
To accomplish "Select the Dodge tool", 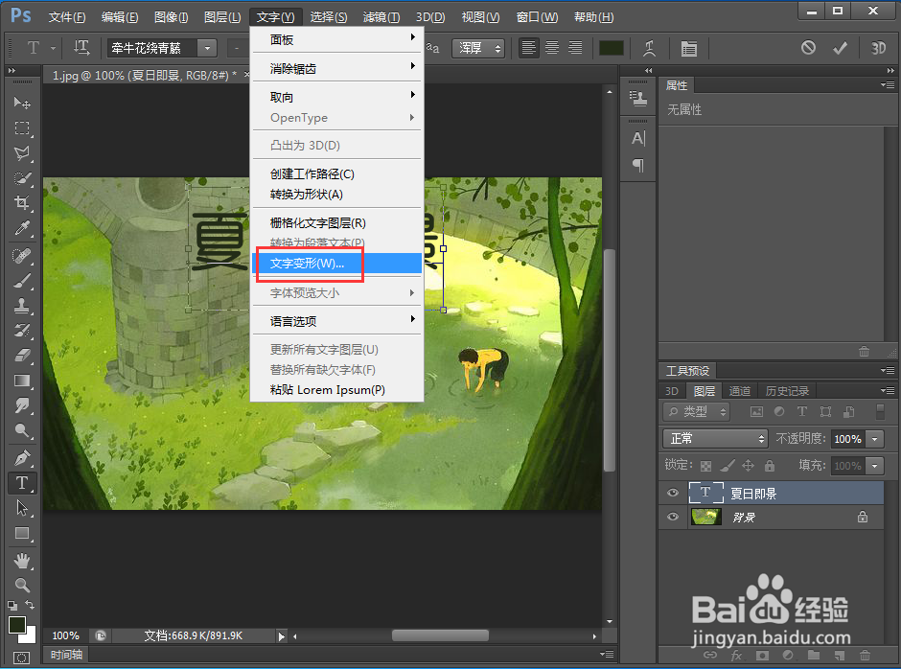I will (22, 430).
